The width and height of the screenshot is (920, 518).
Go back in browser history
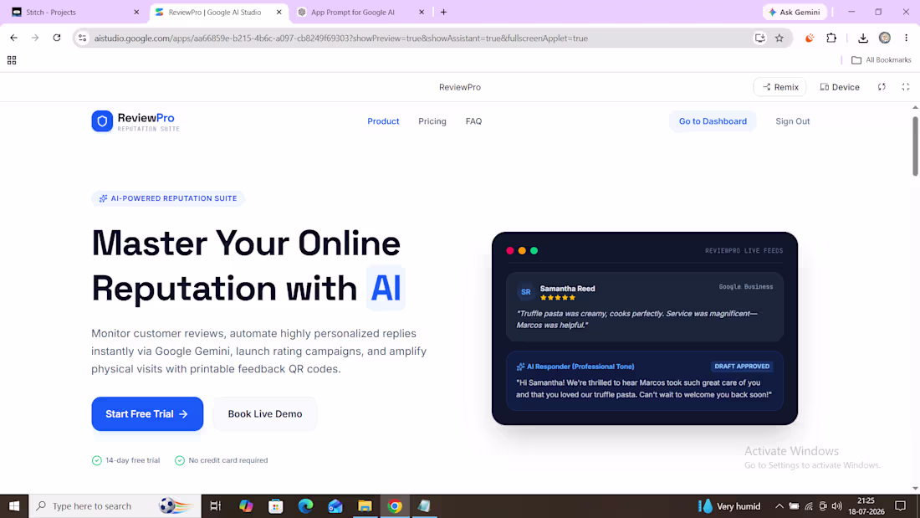tap(13, 38)
